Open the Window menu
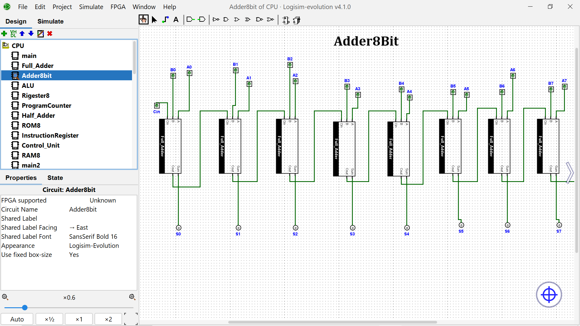The height and width of the screenshot is (326, 580). click(144, 7)
